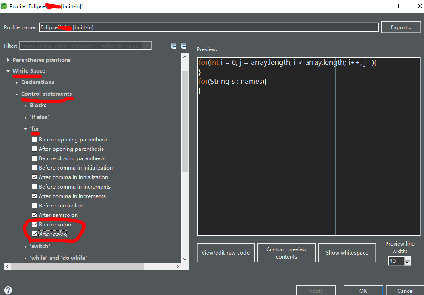Expand 'while' and 'do while' node
424x295 pixels.
pyautogui.click(x=25, y=258)
